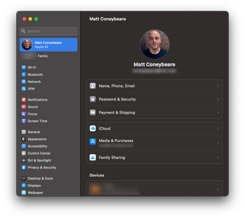Click the iCloud cloud icon
Image resolution: width=245 pixels, height=218 pixels.
point(93,129)
